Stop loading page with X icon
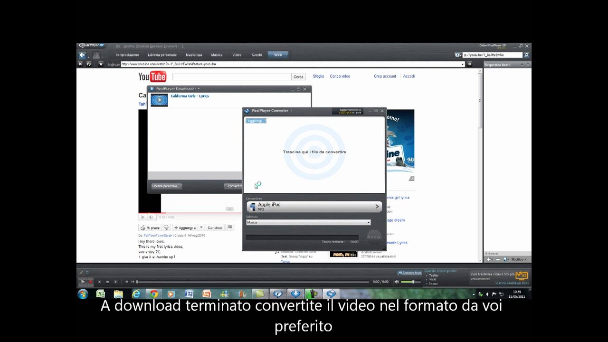The image size is (608, 342). point(80,64)
